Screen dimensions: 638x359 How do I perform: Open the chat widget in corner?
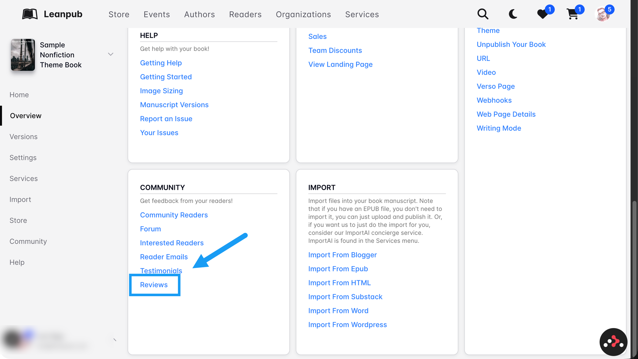click(613, 342)
